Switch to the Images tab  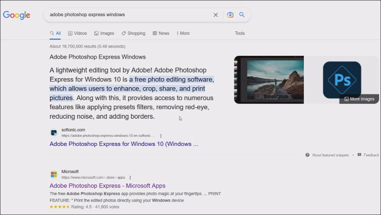pyautogui.click(x=104, y=33)
